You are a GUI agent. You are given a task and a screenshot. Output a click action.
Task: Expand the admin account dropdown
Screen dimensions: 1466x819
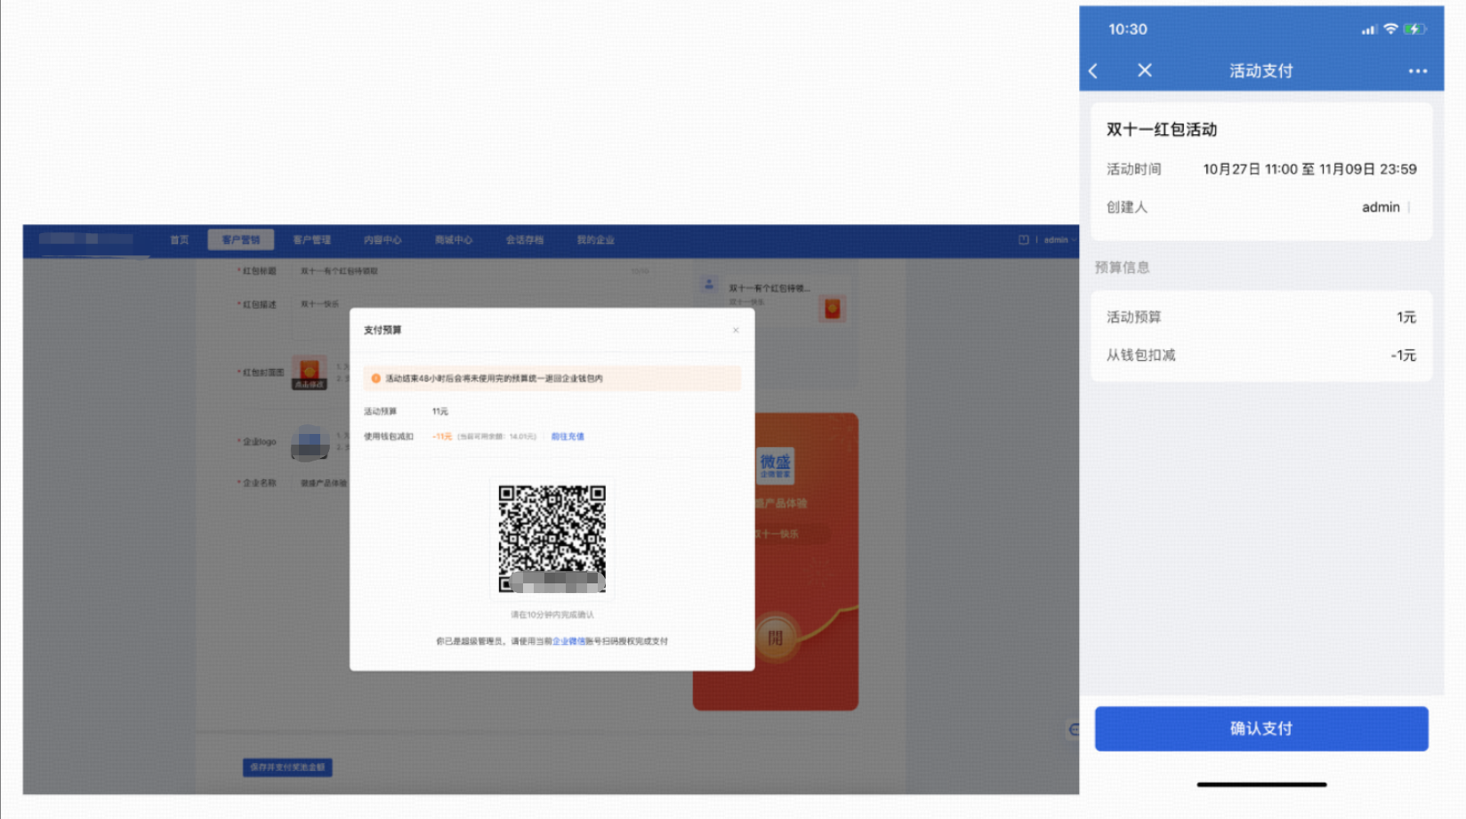click(1059, 240)
